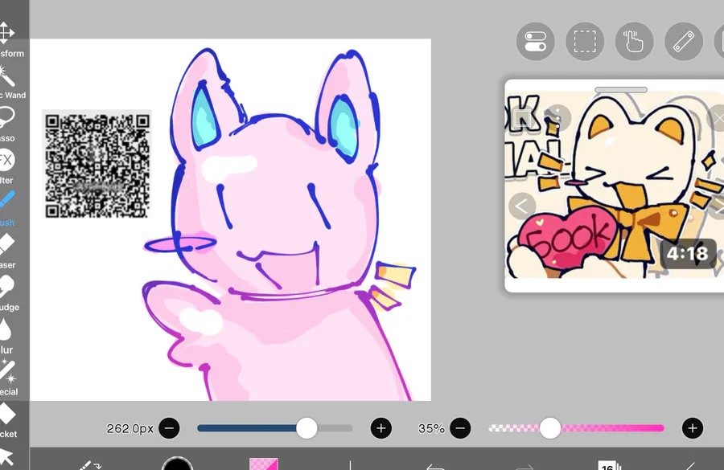
Task: Open the FX Filter tool
Action: (6, 166)
